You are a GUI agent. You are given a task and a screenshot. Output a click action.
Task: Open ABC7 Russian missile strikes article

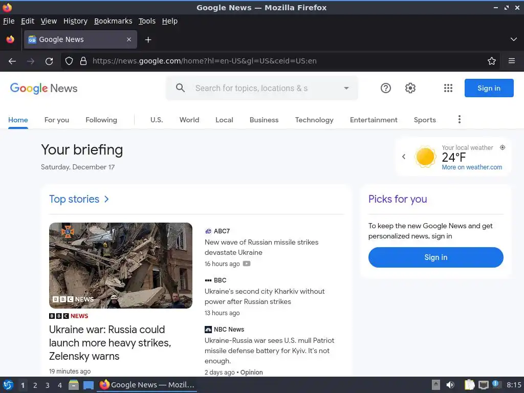261,247
